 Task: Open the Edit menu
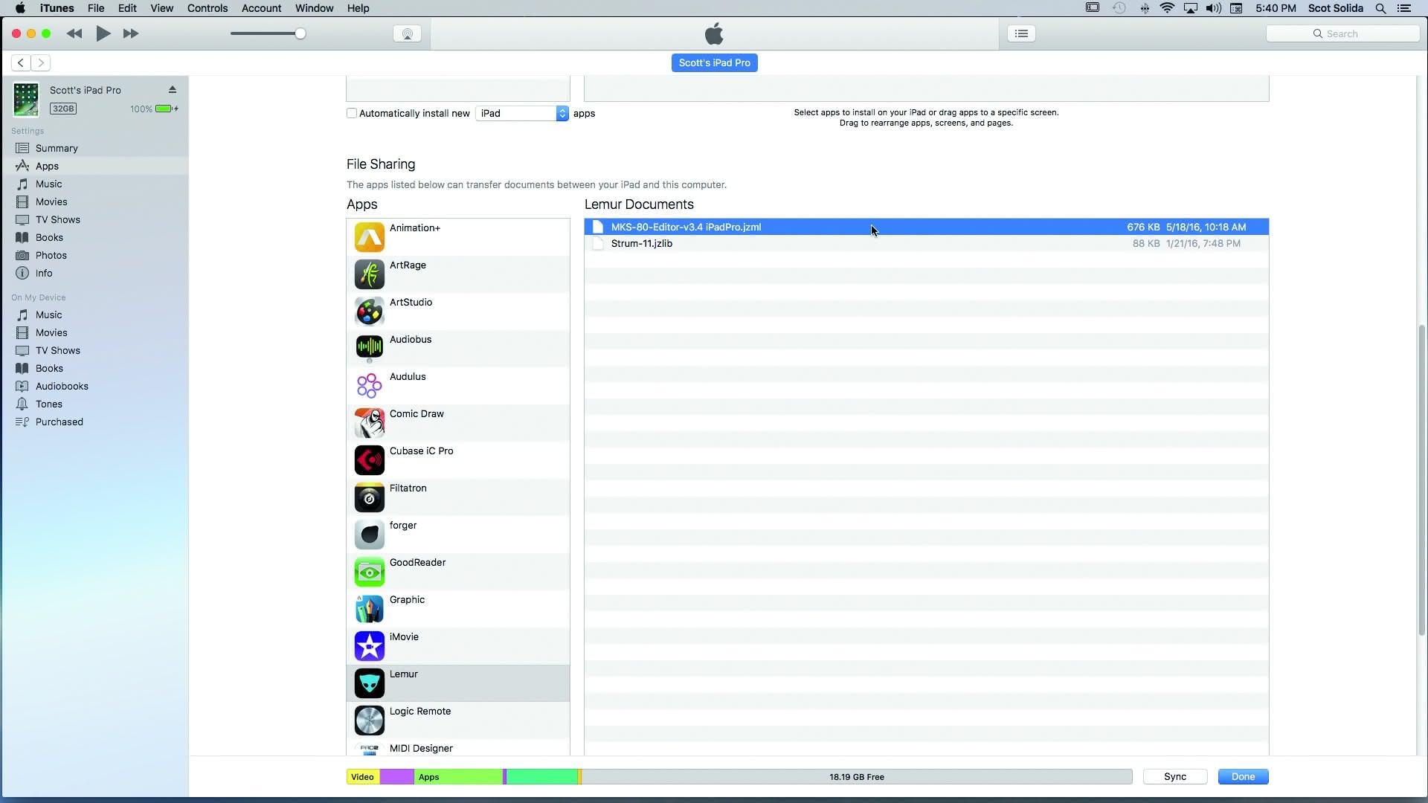(x=127, y=8)
